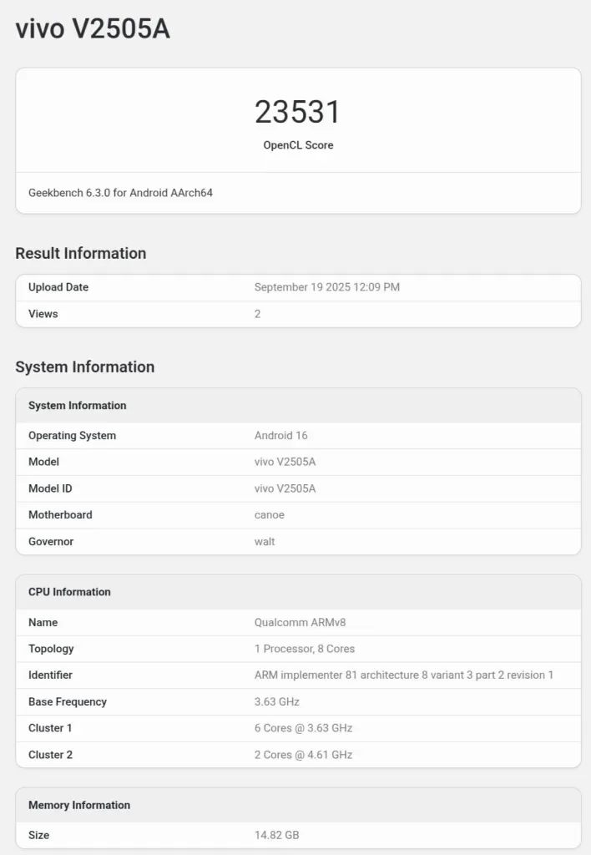The width and height of the screenshot is (591, 855).
Task: Click the System Information section heading
Action: (x=84, y=367)
